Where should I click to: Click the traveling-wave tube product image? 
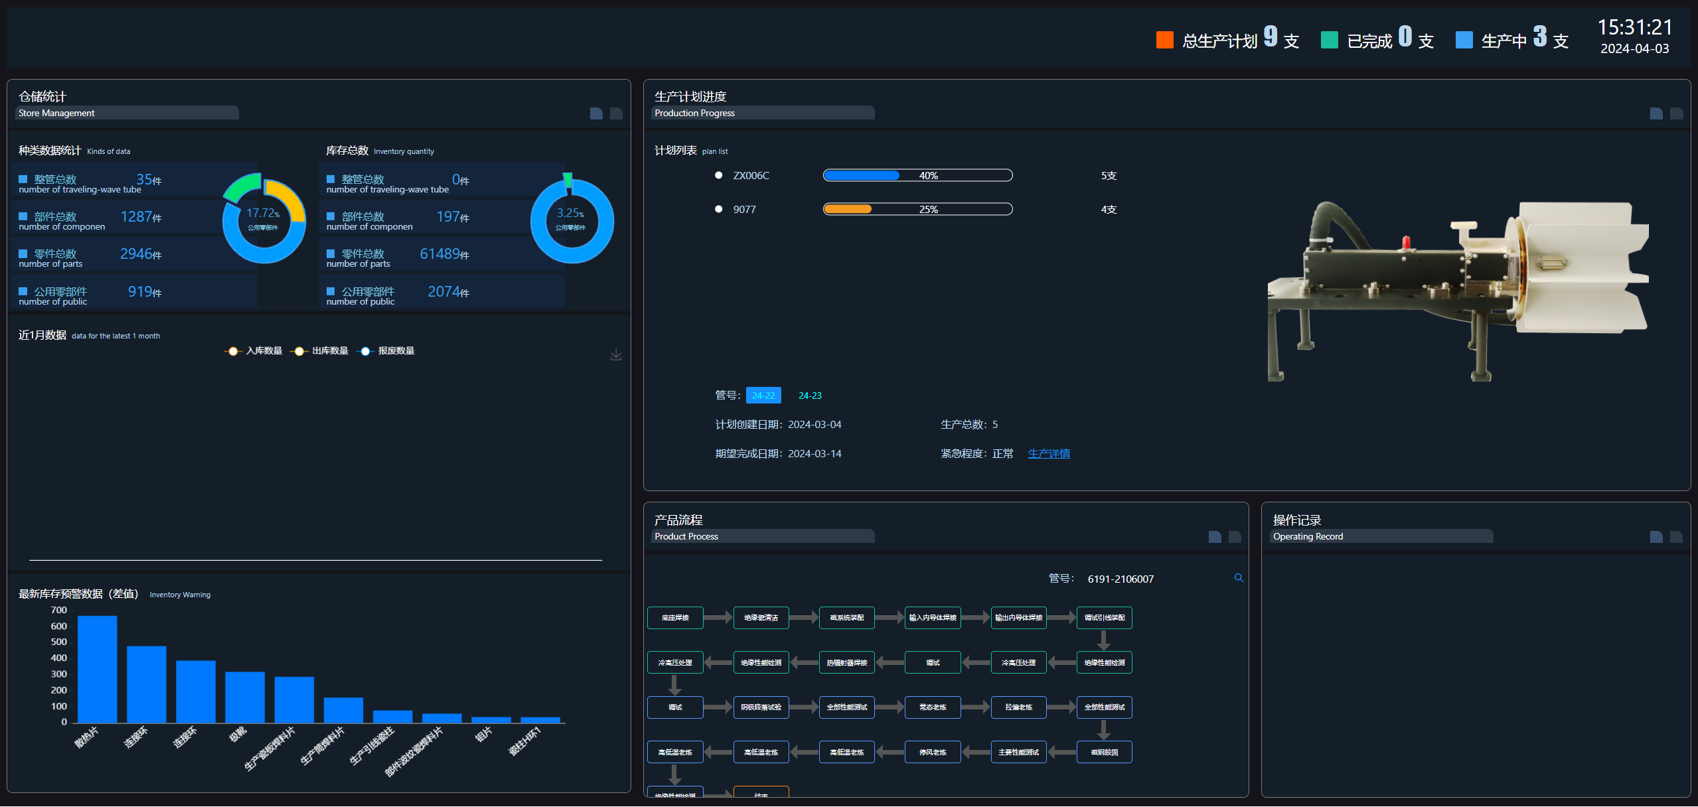coord(1457,292)
